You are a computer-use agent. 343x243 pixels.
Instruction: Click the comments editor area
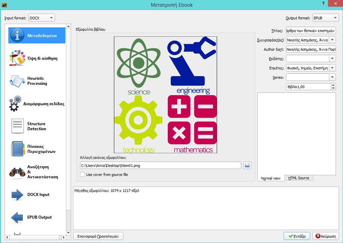(x=296, y=133)
